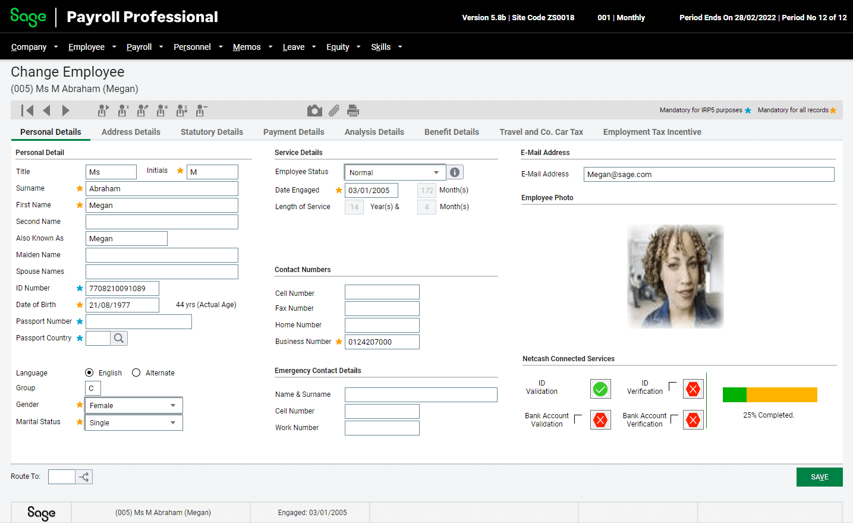The height and width of the screenshot is (524, 853).
Task: Click the Route To share icon
Action: pyautogui.click(x=84, y=476)
